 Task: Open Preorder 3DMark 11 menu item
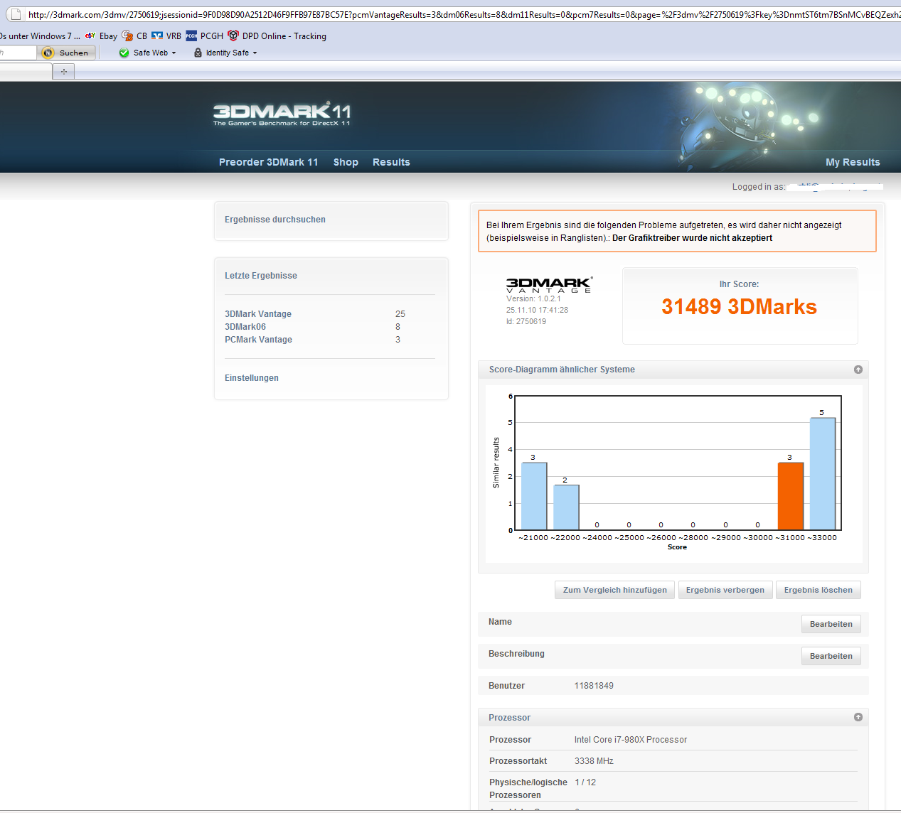pyautogui.click(x=268, y=162)
